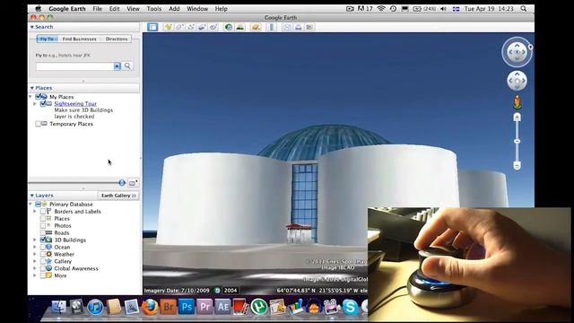
Task: Click the Earth Gallery button
Action: pyautogui.click(x=118, y=196)
